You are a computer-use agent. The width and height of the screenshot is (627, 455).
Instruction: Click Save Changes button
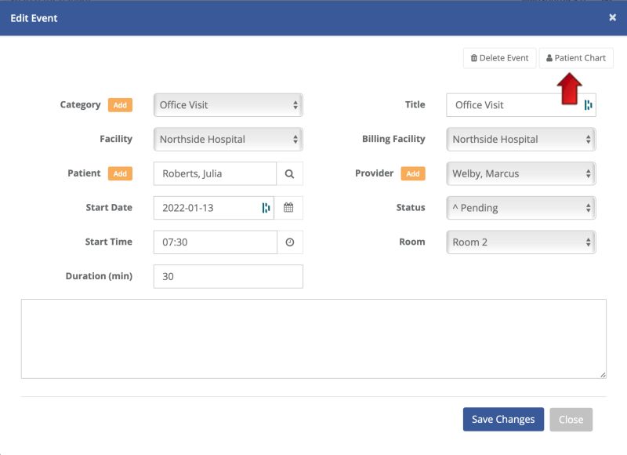[x=502, y=419]
